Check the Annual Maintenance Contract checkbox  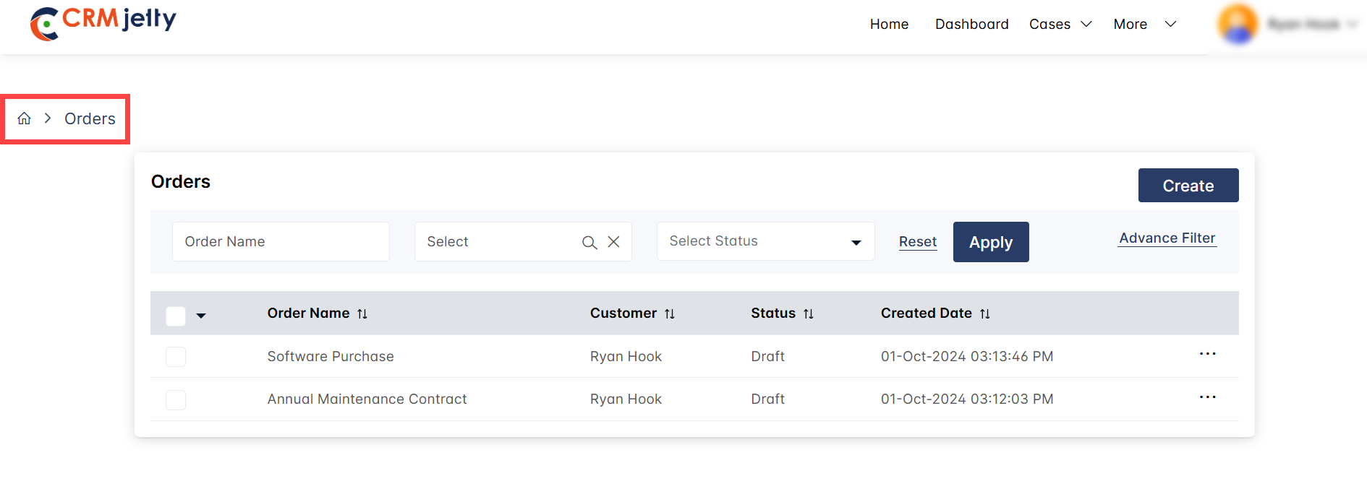click(x=176, y=400)
